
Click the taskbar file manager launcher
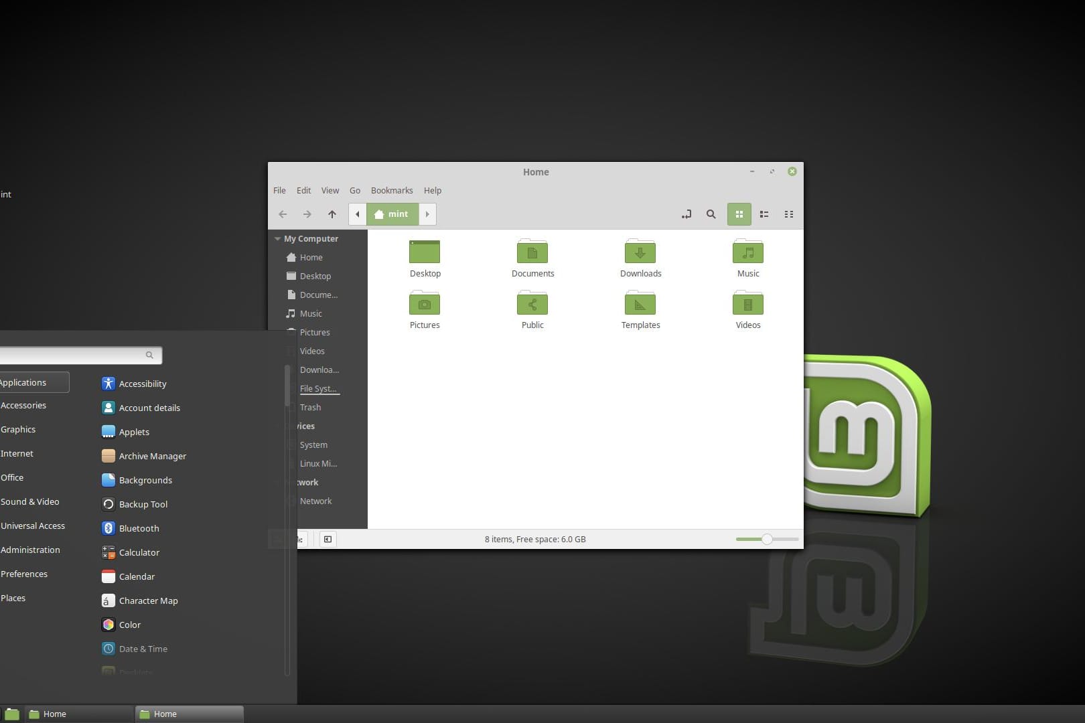[x=12, y=714]
